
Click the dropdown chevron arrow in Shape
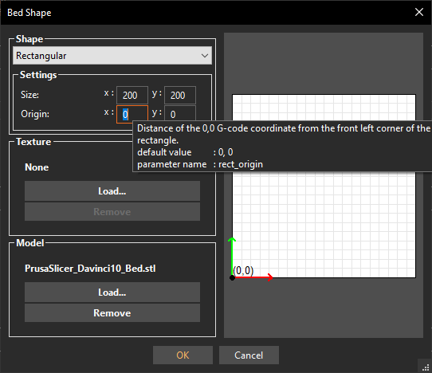pyautogui.click(x=204, y=56)
